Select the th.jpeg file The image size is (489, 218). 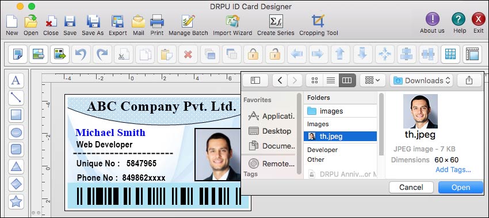(x=341, y=136)
